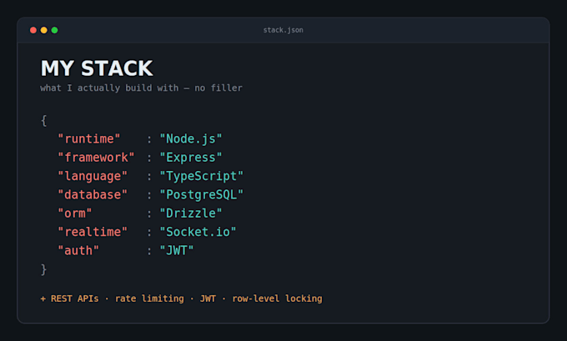567x341 pixels.
Task: Click the "JWT" quoted value
Action: tap(177, 251)
